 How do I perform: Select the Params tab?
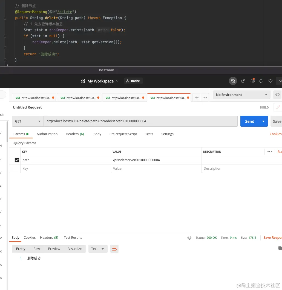click(21, 134)
